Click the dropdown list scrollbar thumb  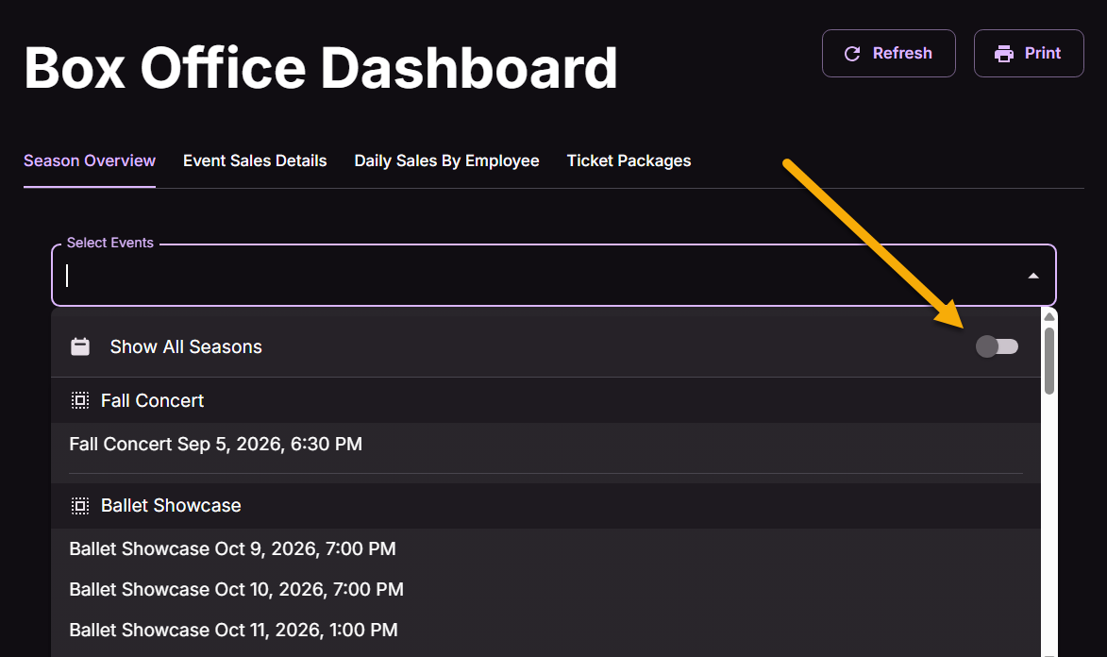[1049, 361]
